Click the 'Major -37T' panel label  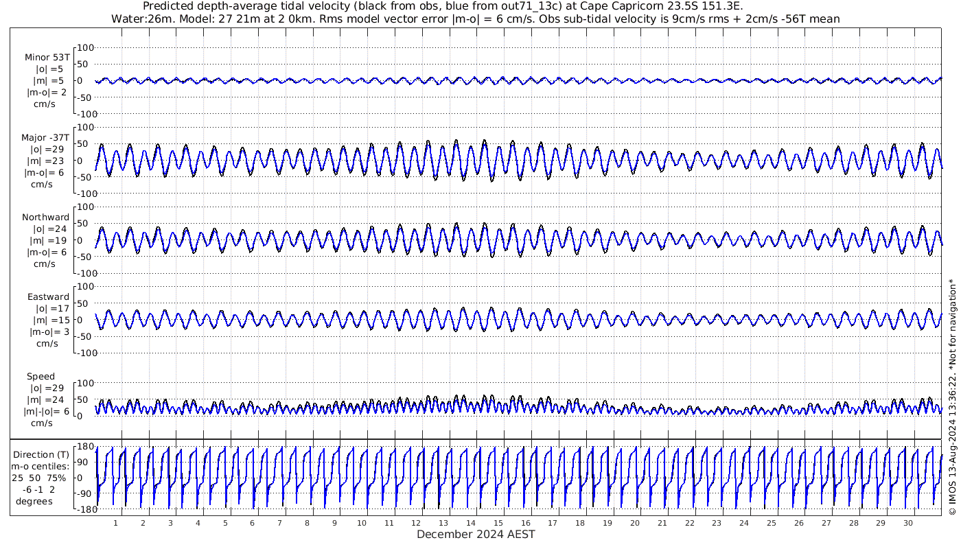[x=45, y=138]
